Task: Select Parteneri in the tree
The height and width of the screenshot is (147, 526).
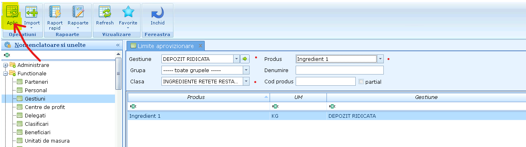Action: point(36,82)
